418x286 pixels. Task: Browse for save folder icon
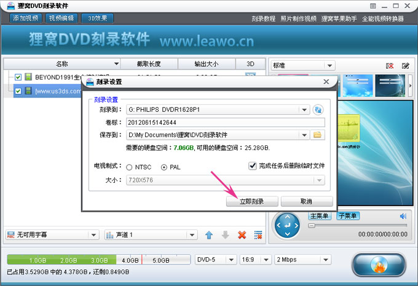317,134
